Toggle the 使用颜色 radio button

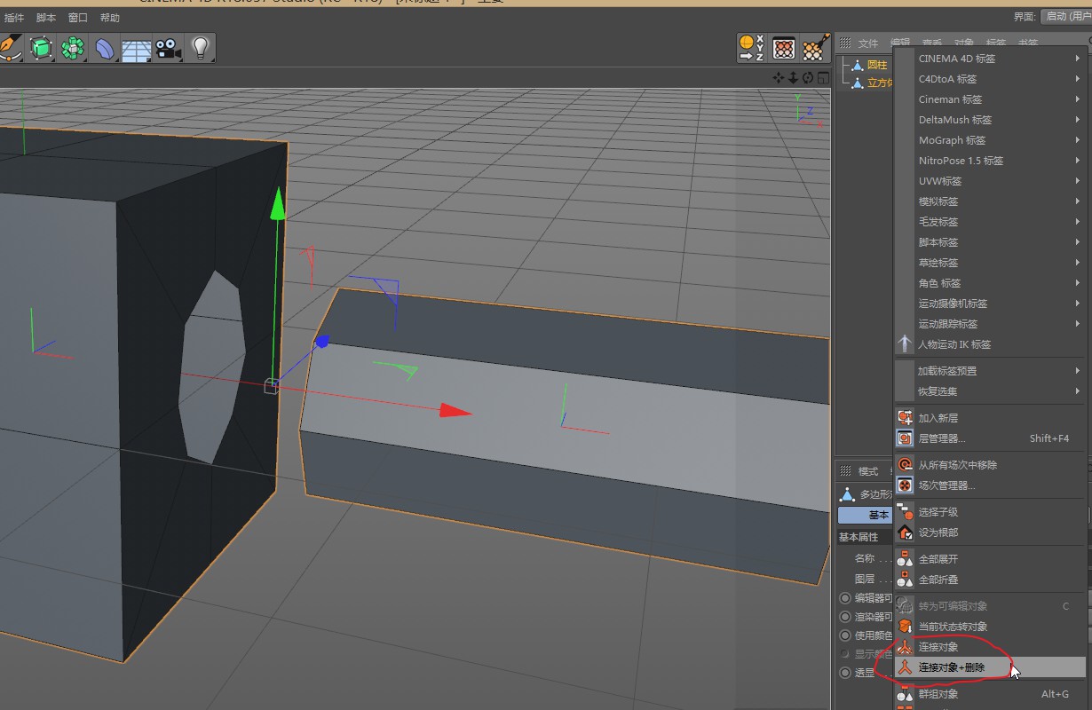[x=844, y=635]
